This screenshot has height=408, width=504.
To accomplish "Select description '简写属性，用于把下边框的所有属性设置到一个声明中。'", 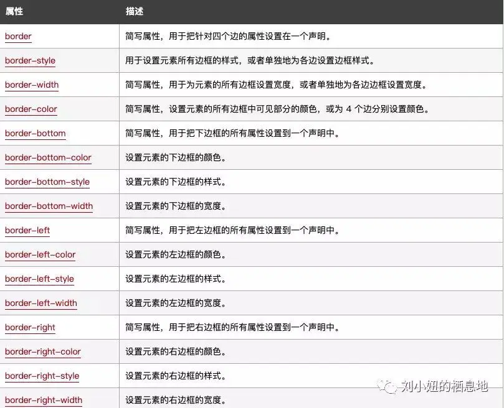I will click(233, 133).
